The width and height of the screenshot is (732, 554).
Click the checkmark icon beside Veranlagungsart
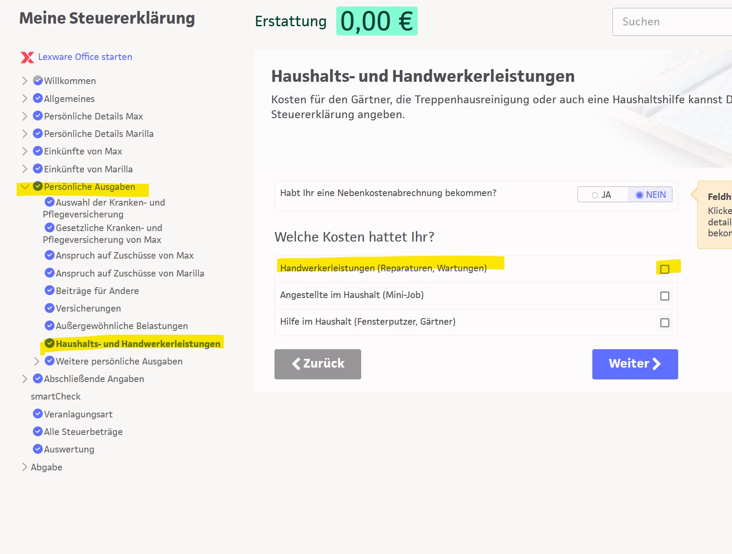click(x=38, y=414)
